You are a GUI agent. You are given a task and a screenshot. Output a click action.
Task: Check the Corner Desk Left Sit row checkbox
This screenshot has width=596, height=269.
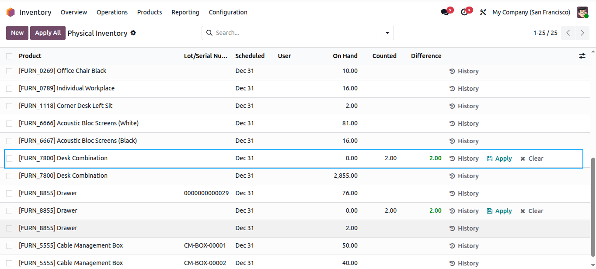click(9, 106)
